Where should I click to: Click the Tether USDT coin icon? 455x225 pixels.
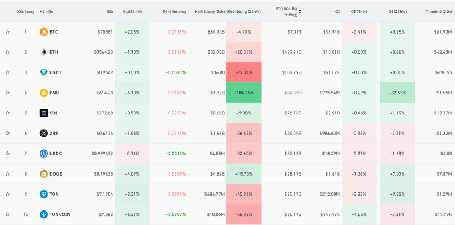(x=43, y=72)
